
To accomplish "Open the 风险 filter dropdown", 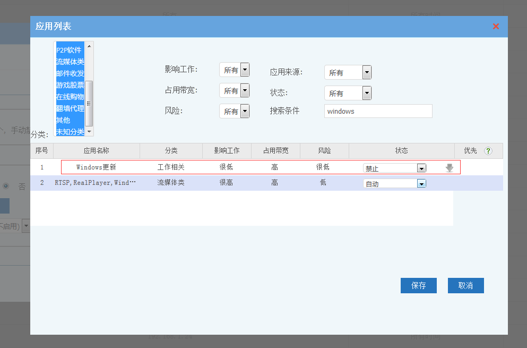I will 245,111.
